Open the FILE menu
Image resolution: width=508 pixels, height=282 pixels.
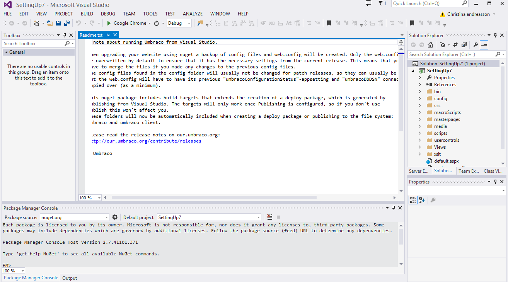pyautogui.click(x=7, y=14)
